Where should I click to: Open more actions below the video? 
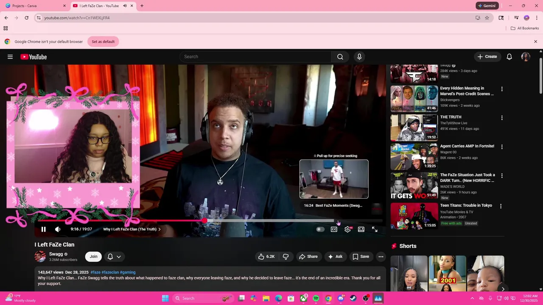(x=381, y=257)
